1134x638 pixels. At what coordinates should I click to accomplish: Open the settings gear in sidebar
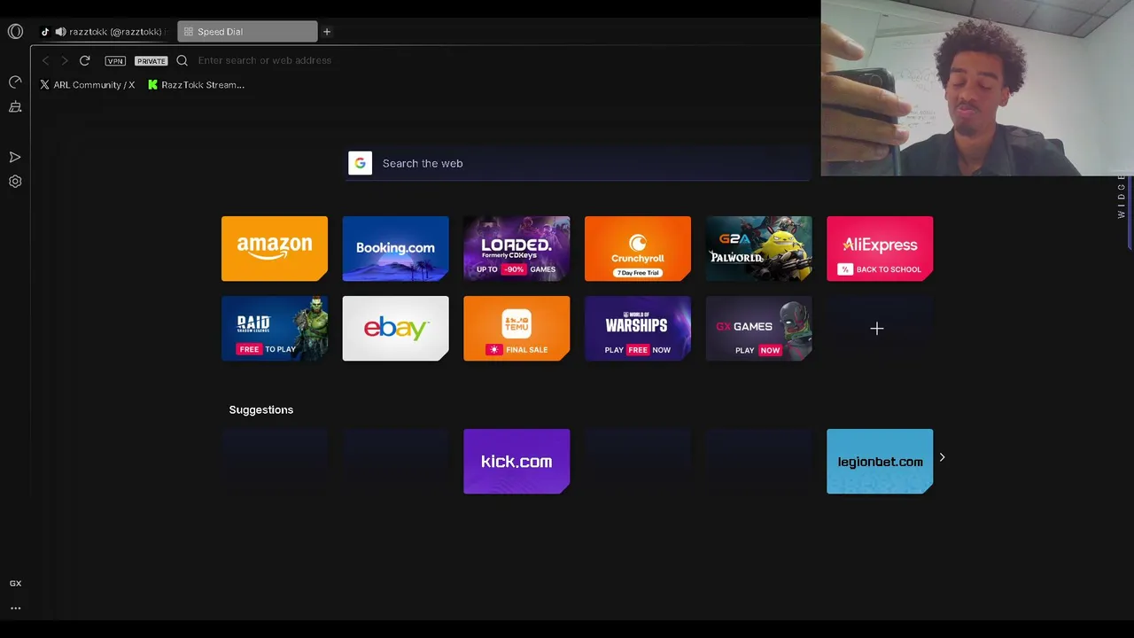click(x=15, y=182)
